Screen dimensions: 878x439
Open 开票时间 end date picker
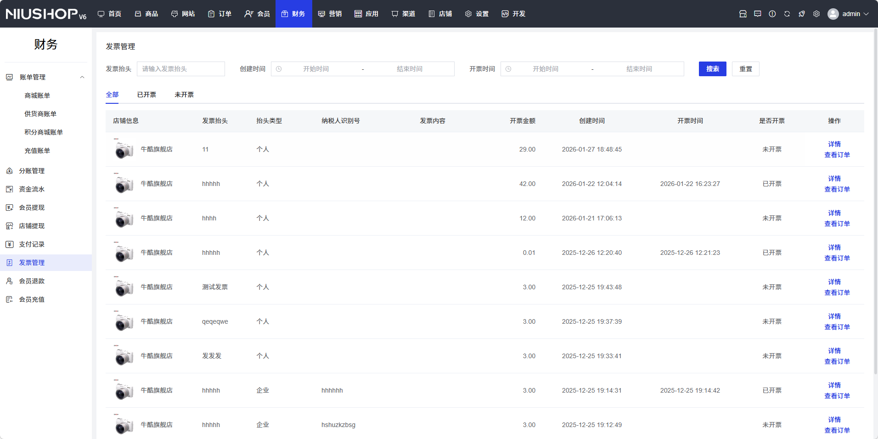[639, 69]
